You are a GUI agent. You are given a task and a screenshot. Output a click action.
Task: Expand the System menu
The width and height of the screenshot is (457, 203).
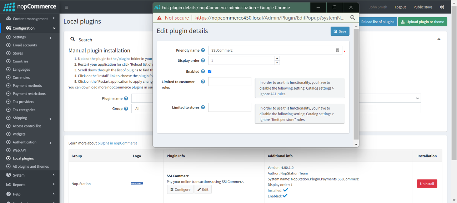pos(30,175)
